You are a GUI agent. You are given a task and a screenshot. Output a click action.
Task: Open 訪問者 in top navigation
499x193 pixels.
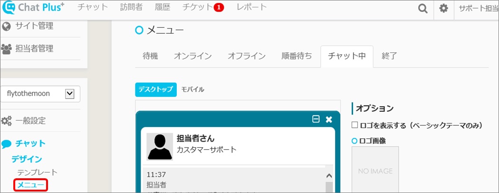(132, 7)
